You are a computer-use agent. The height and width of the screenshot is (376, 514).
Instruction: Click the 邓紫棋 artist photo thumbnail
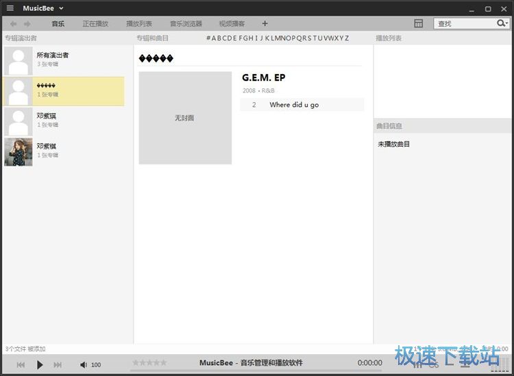point(19,152)
